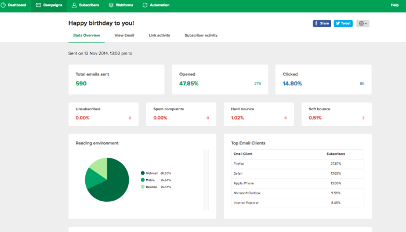Switch to the View Email tab

pyautogui.click(x=124, y=35)
